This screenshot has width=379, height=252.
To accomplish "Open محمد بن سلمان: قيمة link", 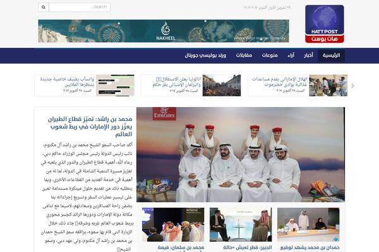I will tap(181, 248).
